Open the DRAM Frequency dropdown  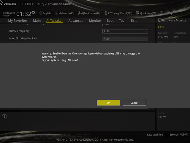pos(125,31)
